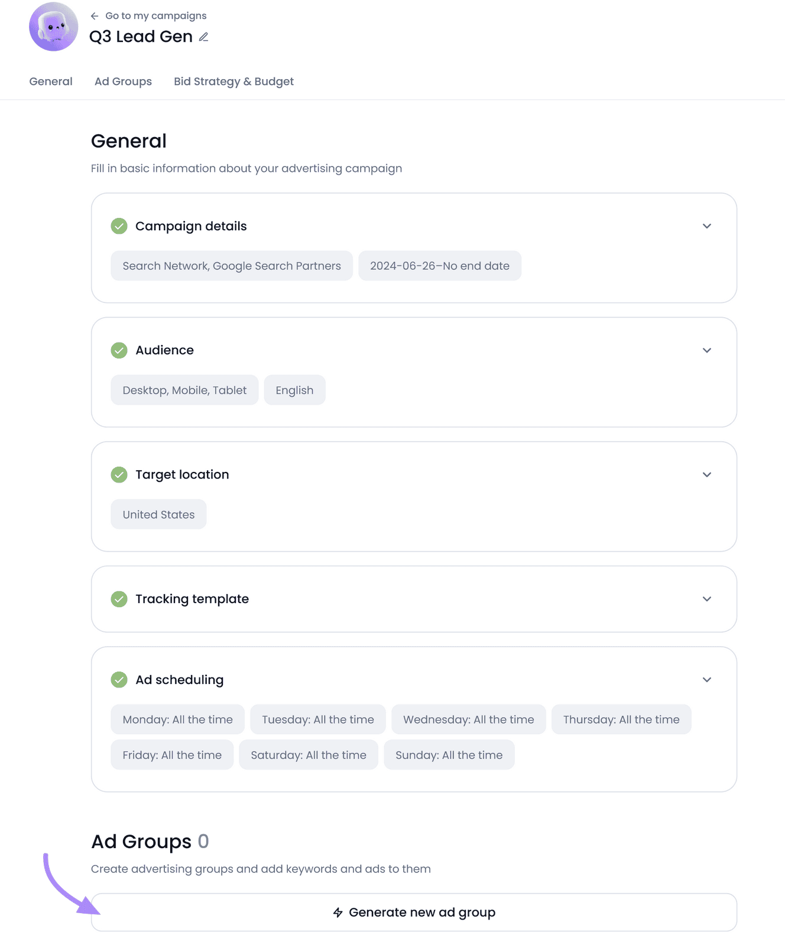785x945 pixels.
Task: Toggle completion status of the Audience section
Action: coord(119,350)
